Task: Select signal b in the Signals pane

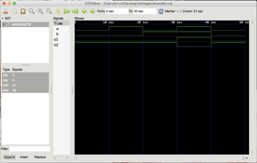Action: (x=61, y=34)
